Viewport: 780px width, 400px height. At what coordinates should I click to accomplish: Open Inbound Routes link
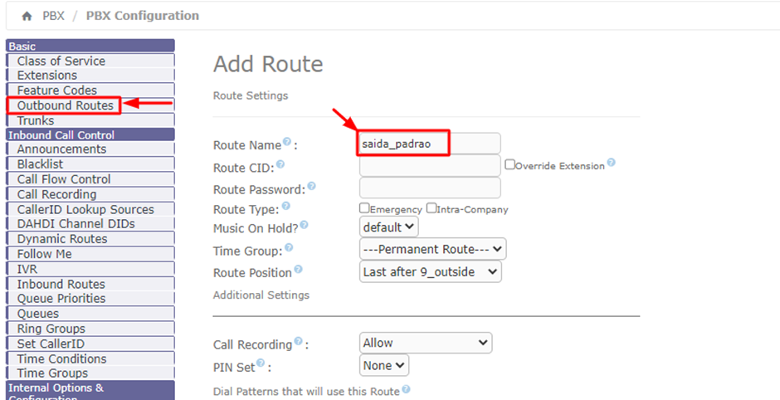coord(61,284)
